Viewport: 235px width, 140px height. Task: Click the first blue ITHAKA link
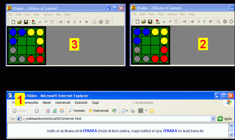[x=90, y=131]
